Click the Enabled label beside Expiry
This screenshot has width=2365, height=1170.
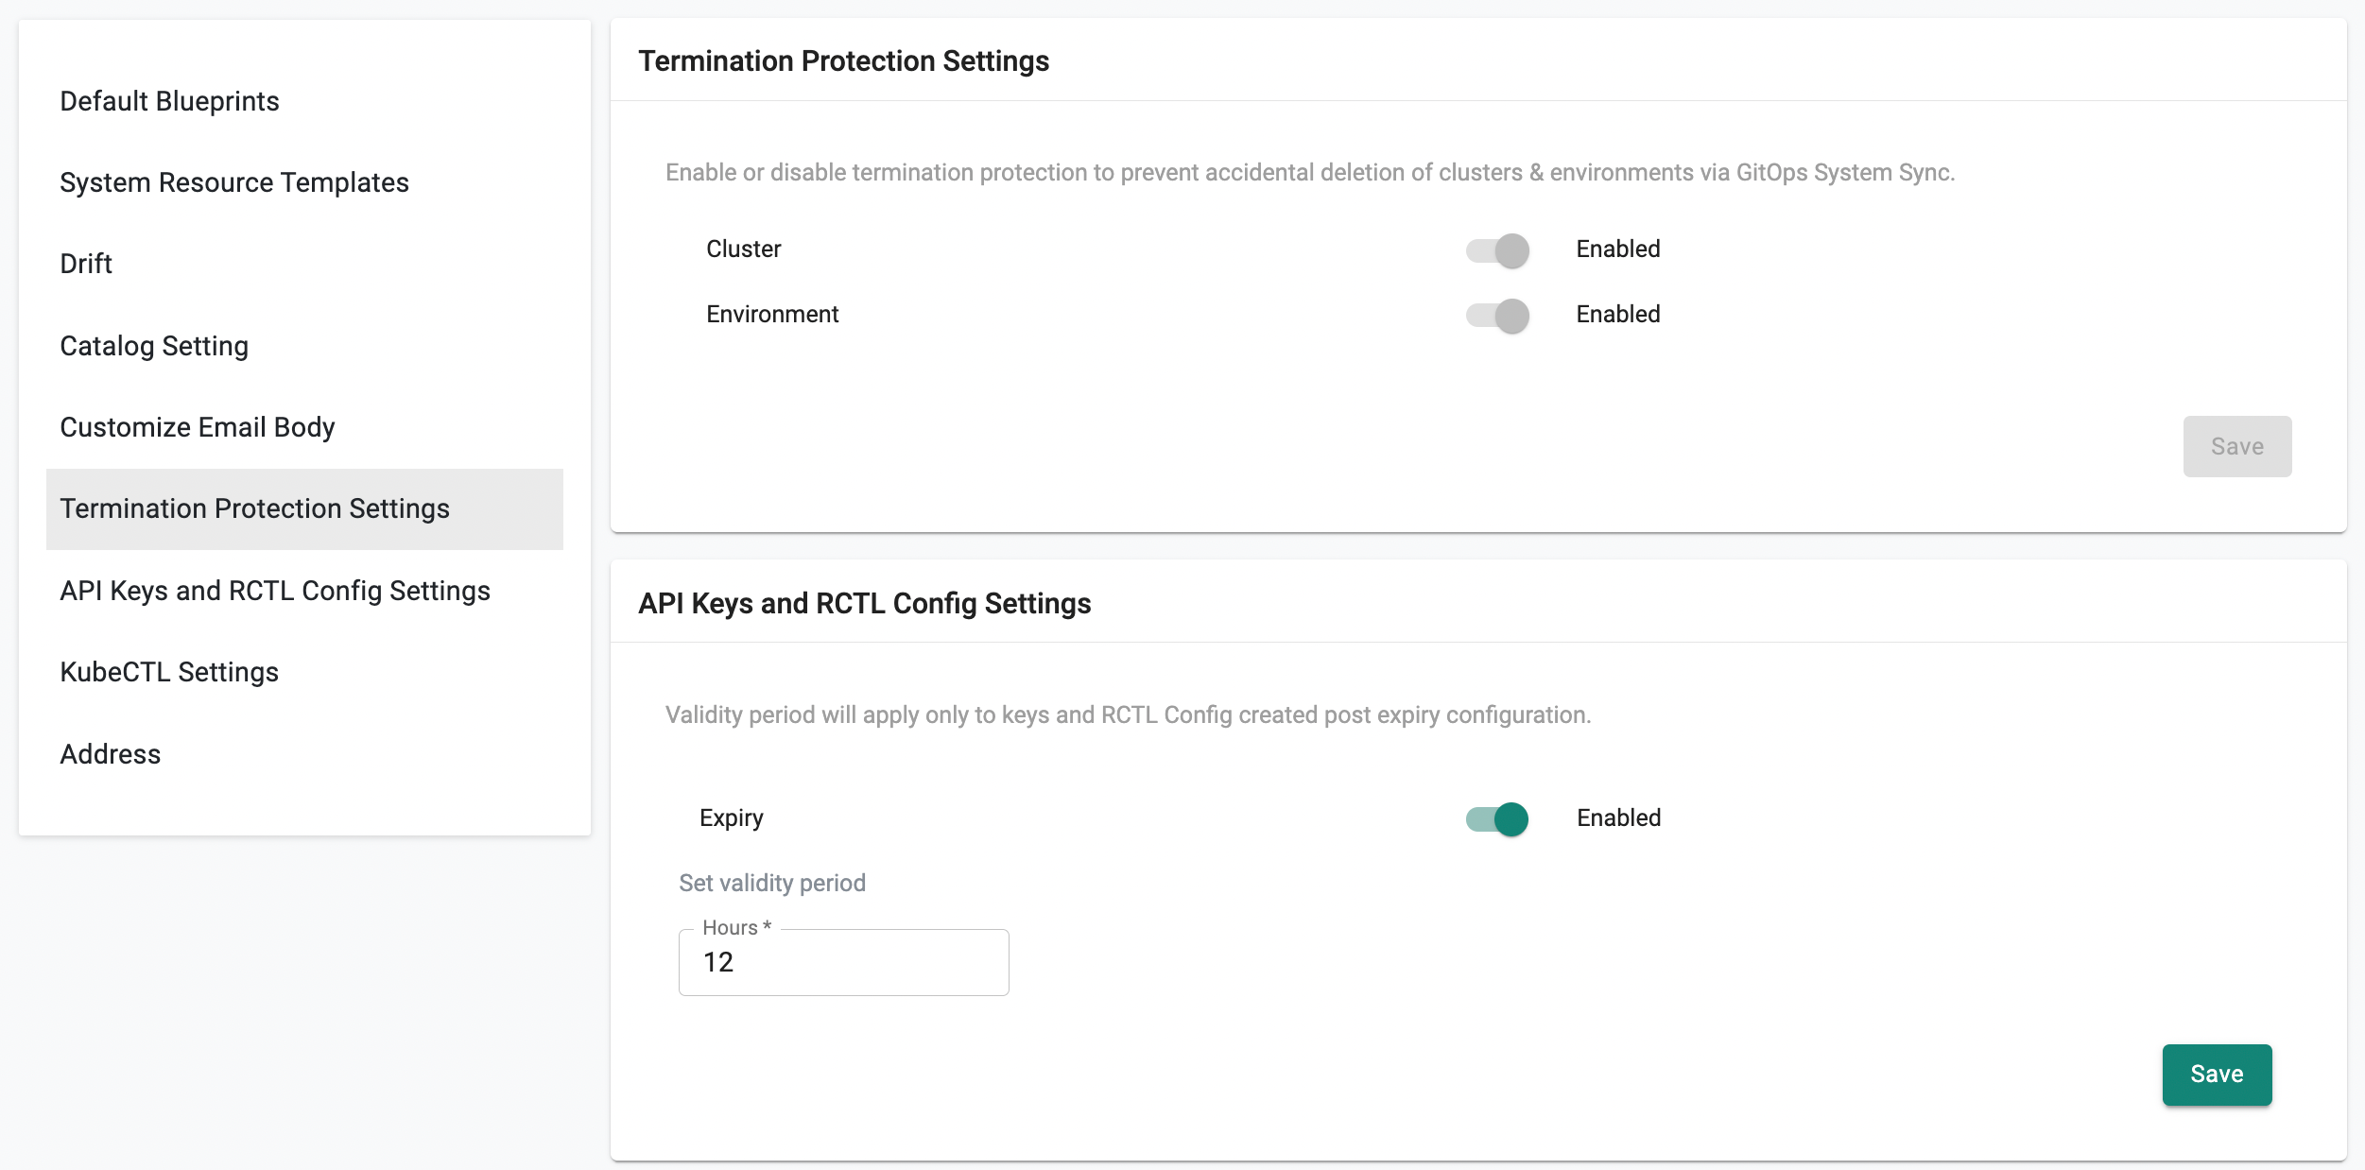pos(1618,817)
